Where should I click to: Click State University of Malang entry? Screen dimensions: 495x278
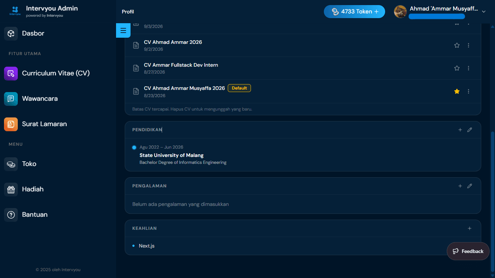tap(172, 155)
